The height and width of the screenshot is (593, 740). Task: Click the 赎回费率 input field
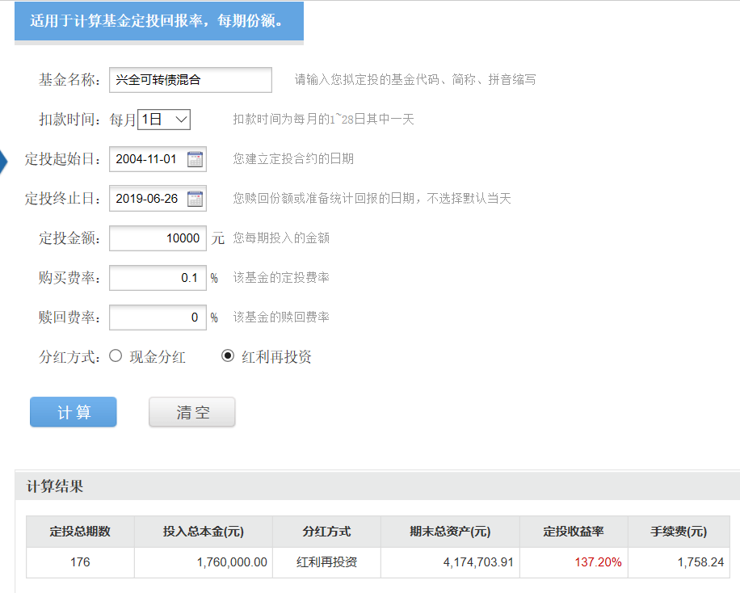click(x=158, y=318)
